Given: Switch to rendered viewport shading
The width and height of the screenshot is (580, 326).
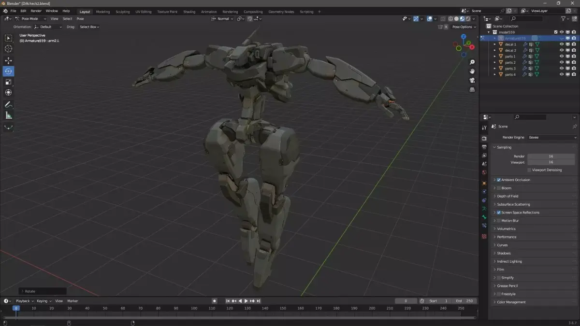Looking at the screenshot, I should pyautogui.click(x=468, y=19).
